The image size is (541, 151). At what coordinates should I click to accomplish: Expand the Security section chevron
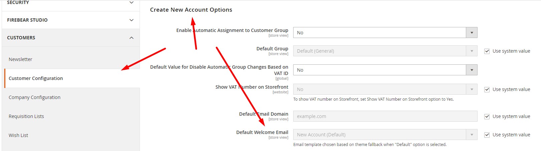131,3
